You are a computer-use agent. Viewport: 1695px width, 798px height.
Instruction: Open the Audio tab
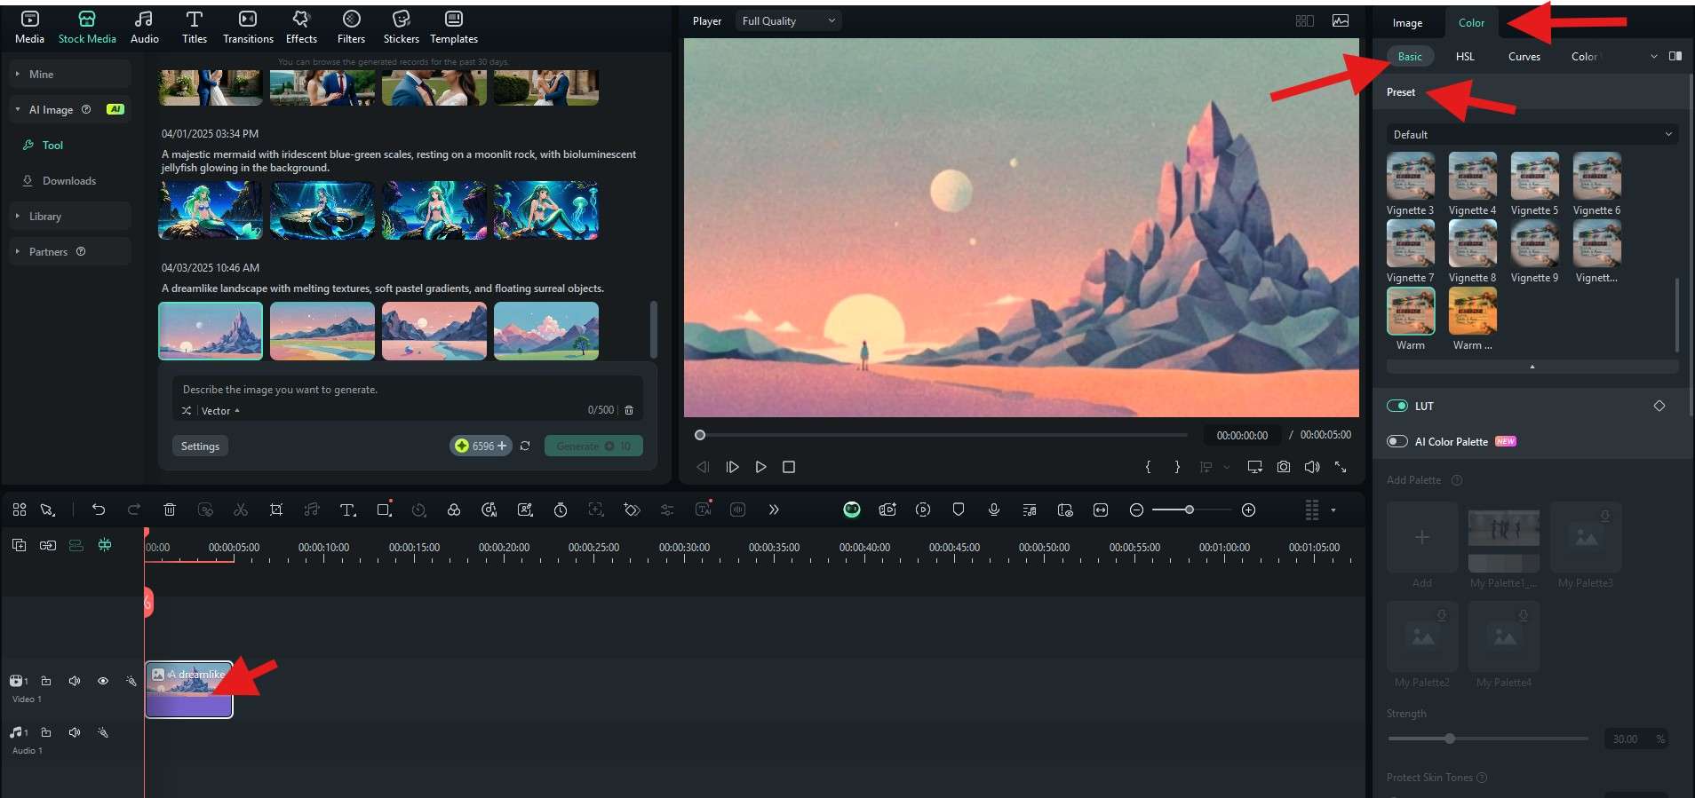click(x=144, y=28)
